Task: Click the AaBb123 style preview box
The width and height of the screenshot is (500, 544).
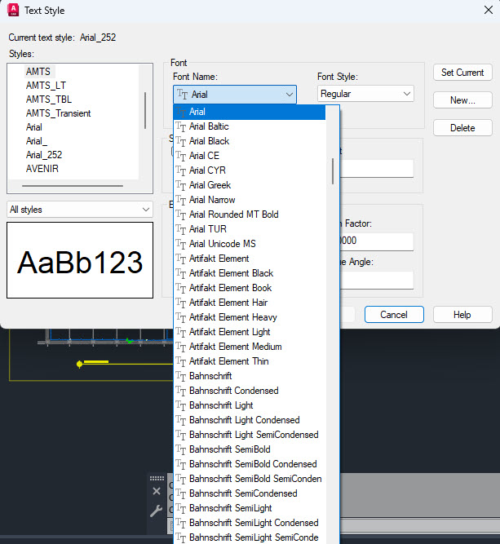Action: pos(80,260)
